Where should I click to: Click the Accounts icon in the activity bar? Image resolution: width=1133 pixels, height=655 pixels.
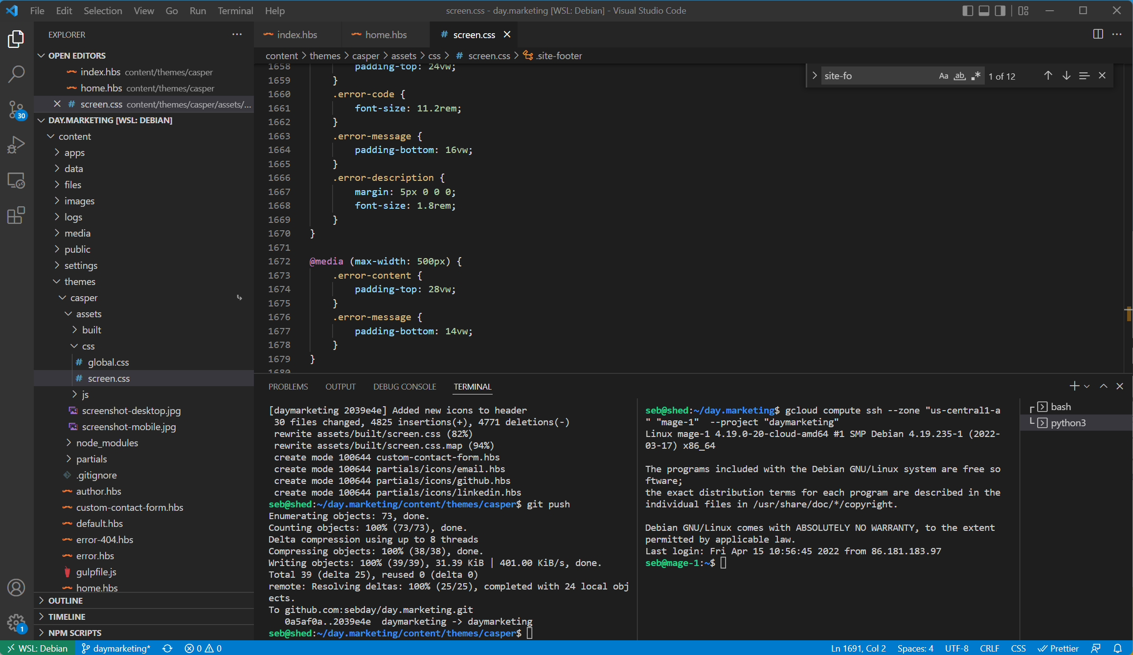[x=16, y=588]
